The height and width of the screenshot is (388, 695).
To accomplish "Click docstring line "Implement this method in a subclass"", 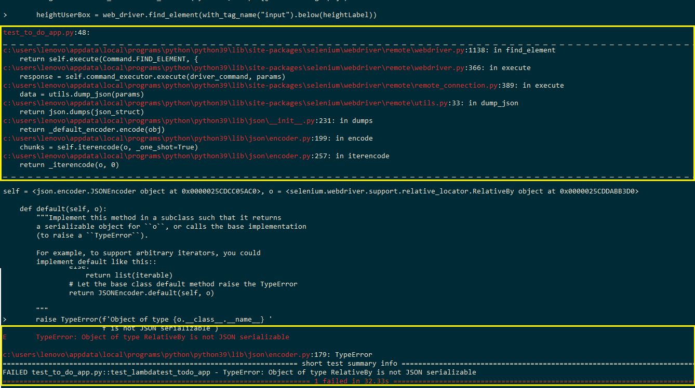I will tap(158, 218).
